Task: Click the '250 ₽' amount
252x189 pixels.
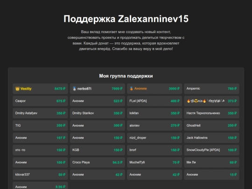Action: [x=232, y=126]
